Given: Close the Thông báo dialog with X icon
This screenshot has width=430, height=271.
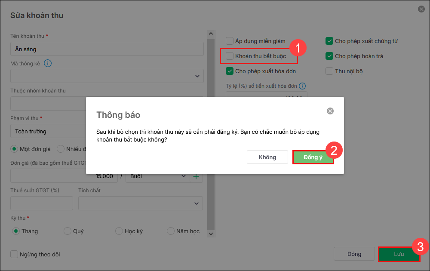Looking at the screenshot, I should pos(330,111).
